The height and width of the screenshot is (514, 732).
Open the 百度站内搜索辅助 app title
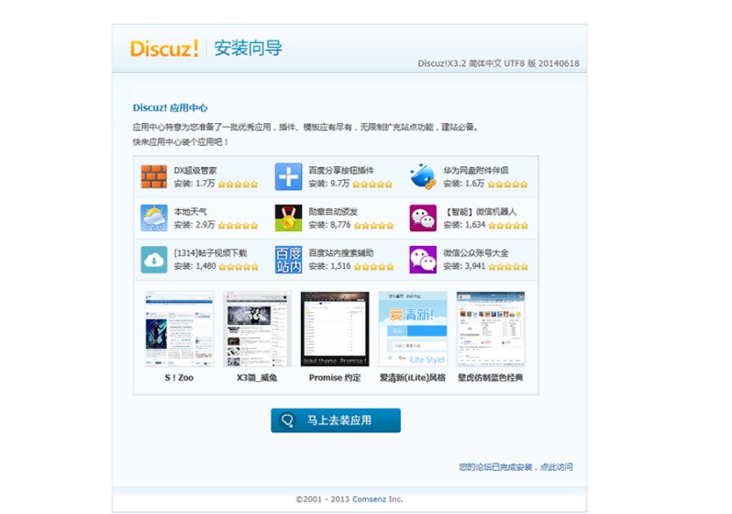(x=341, y=252)
